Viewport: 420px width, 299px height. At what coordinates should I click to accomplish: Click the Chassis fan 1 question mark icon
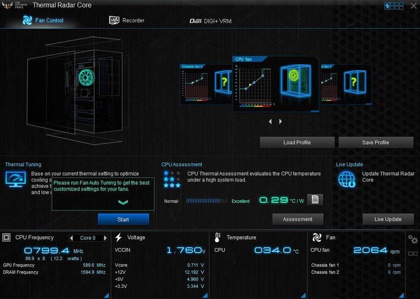click(x=354, y=82)
